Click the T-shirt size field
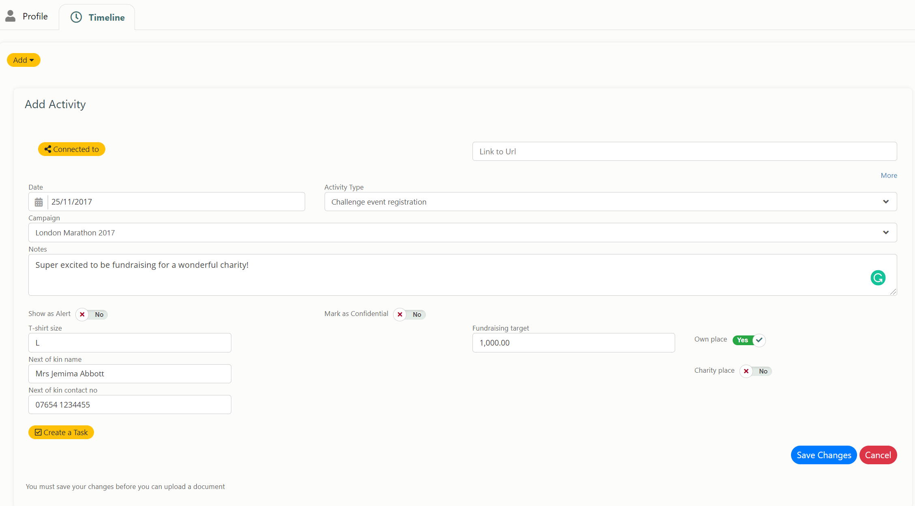The width and height of the screenshot is (915, 506). click(x=130, y=343)
